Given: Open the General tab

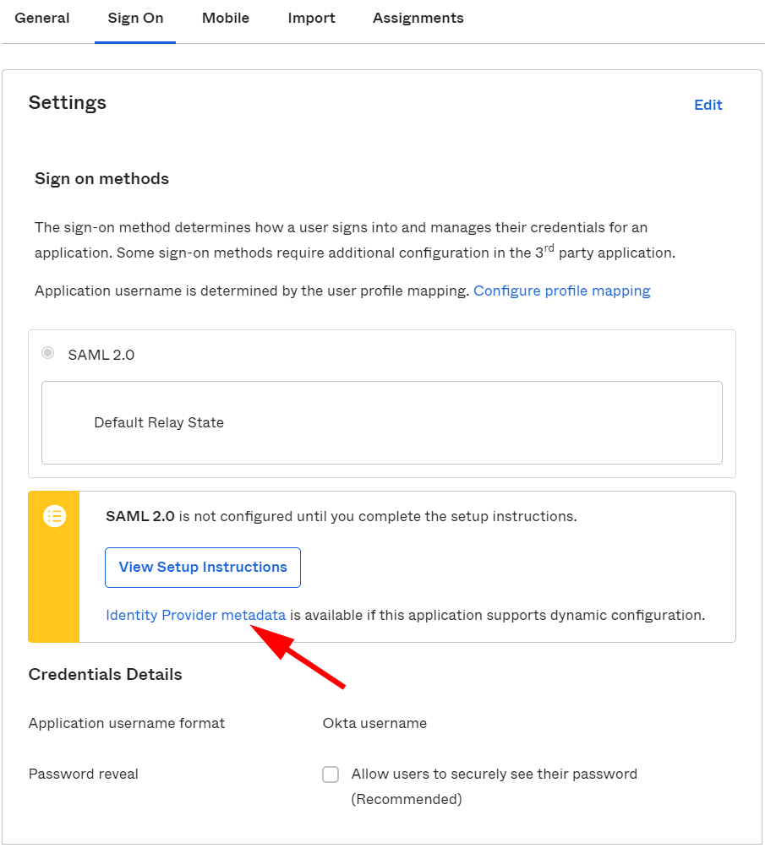Looking at the screenshot, I should point(42,19).
